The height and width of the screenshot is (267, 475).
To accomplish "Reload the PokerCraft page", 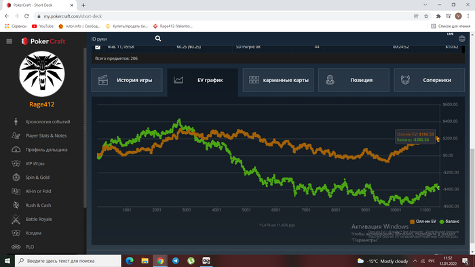I will click(x=26, y=16).
